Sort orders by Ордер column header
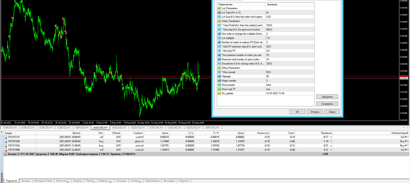Screen dimensions: 410x183 coord(20,133)
